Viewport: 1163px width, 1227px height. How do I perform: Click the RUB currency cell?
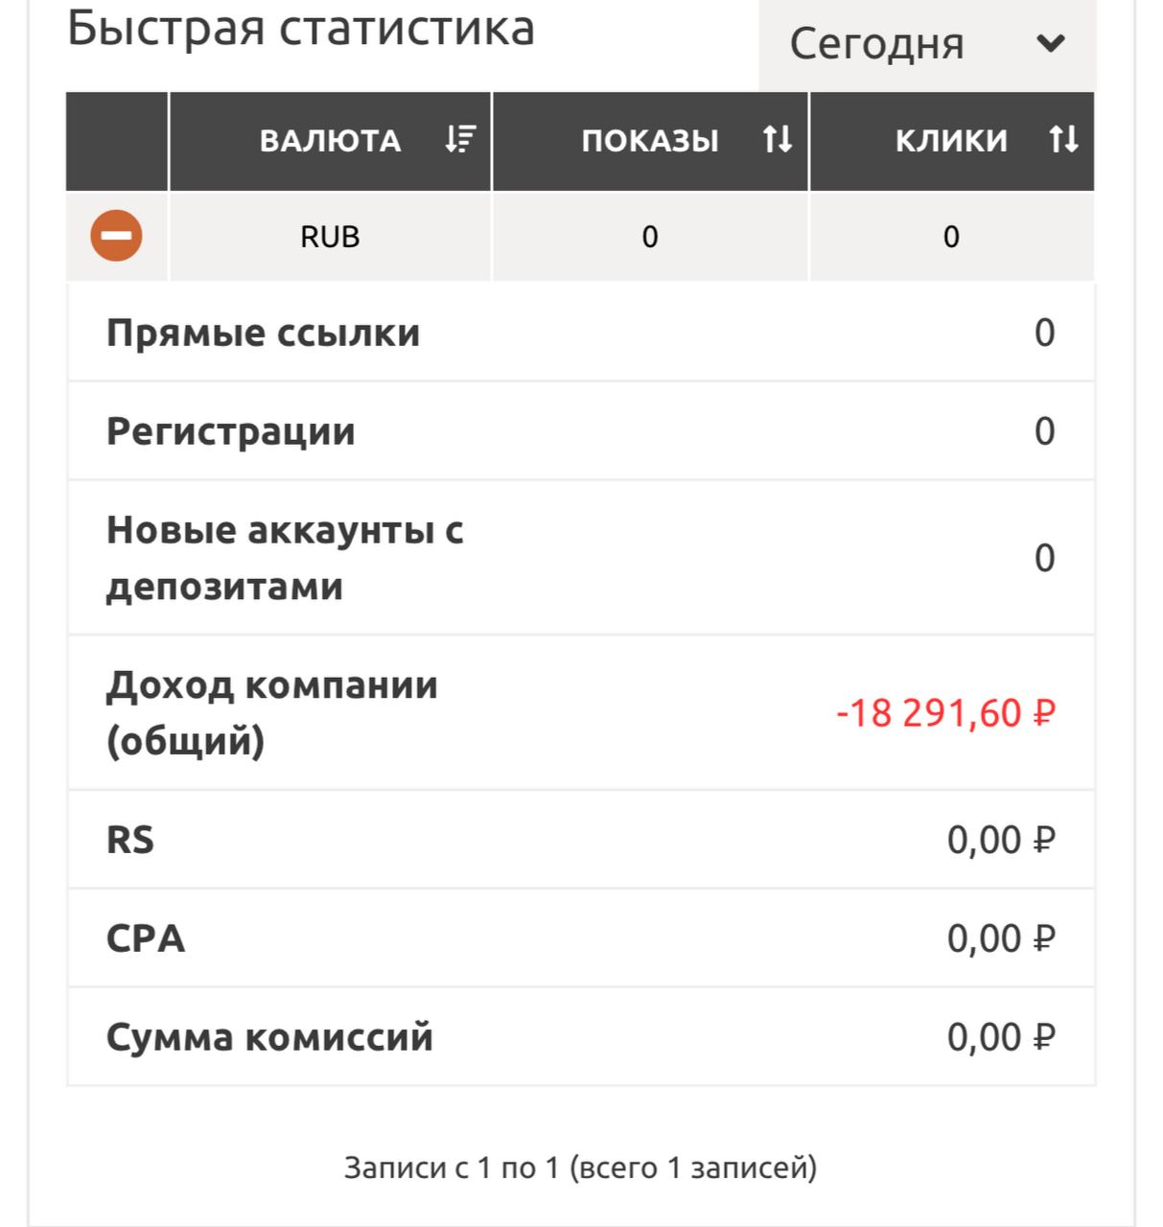click(x=330, y=237)
